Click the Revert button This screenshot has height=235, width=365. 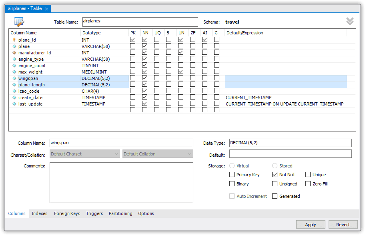tap(343, 224)
